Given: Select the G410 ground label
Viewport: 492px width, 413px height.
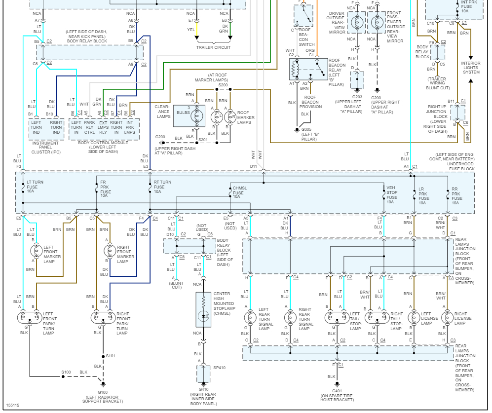Looking at the screenshot, I should [x=204, y=389].
